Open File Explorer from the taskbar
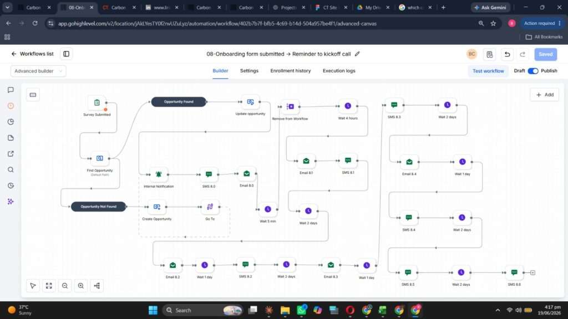This screenshot has height=319, width=568. (285, 310)
